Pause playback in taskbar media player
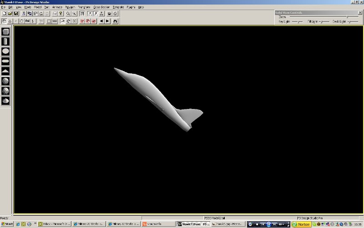The width and height of the screenshot is (364, 228). pyautogui.click(x=268, y=224)
